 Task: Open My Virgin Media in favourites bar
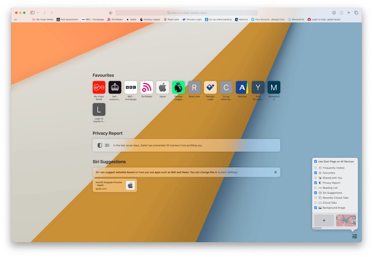43,19
